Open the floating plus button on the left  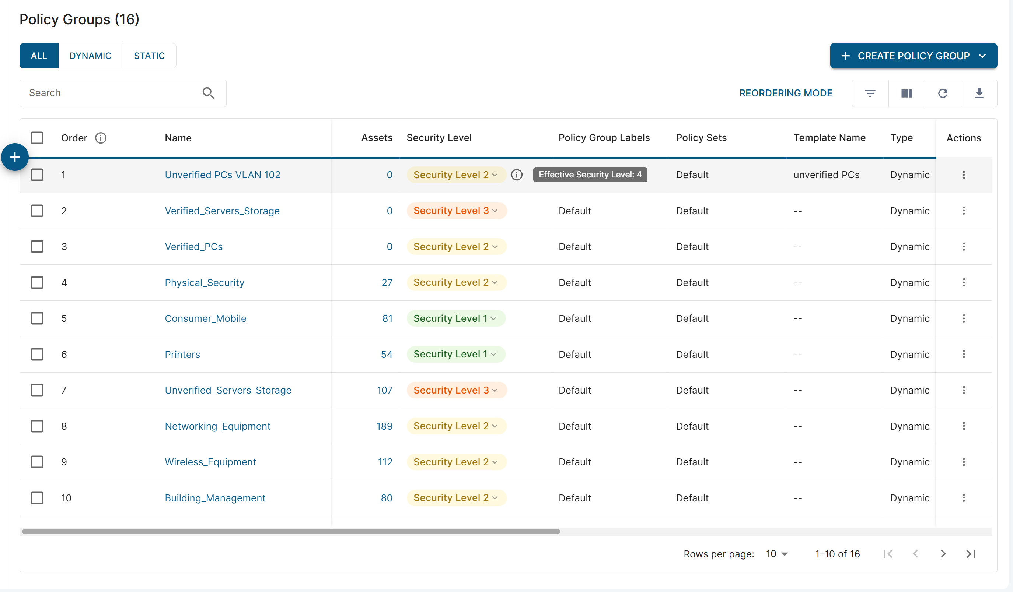click(14, 156)
